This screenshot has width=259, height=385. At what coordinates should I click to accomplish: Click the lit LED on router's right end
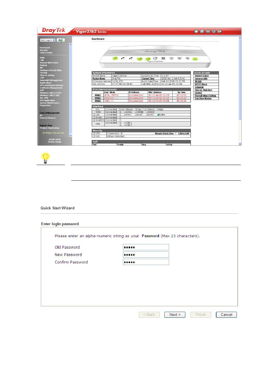pyautogui.click(x=195, y=59)
